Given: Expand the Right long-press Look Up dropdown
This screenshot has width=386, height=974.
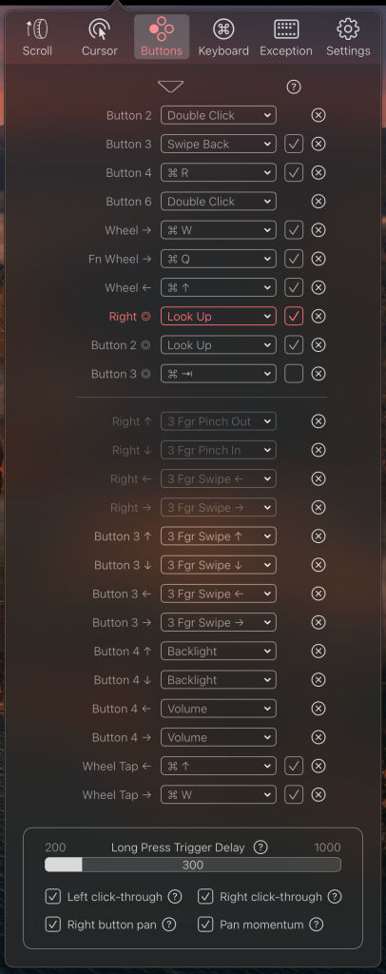Looking at the screenshot, I should click(x=219, y=316).
